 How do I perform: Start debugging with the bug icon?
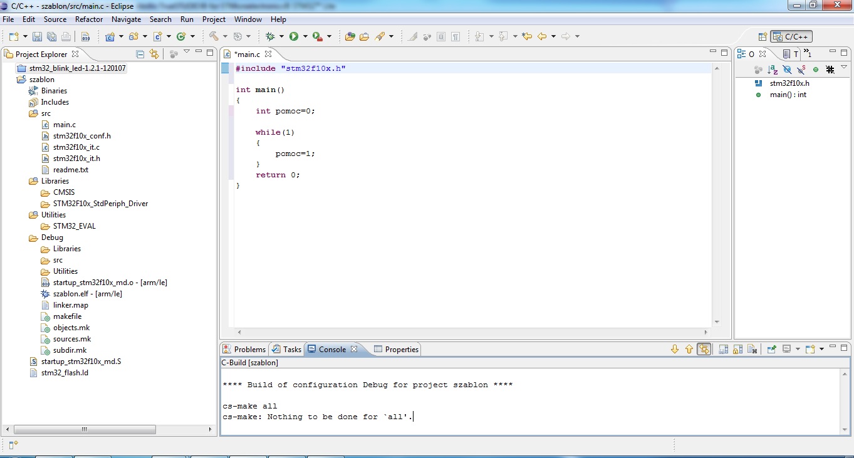tap(270, 36)
